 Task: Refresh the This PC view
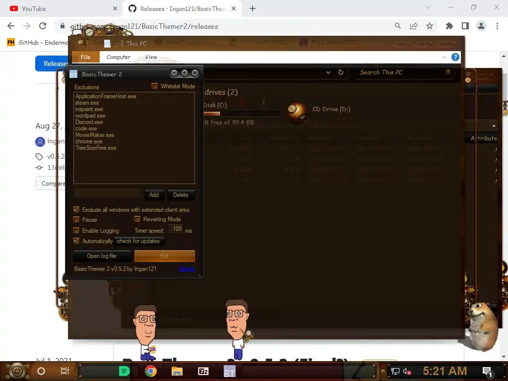pyautogui.click(x=341, y=72)
